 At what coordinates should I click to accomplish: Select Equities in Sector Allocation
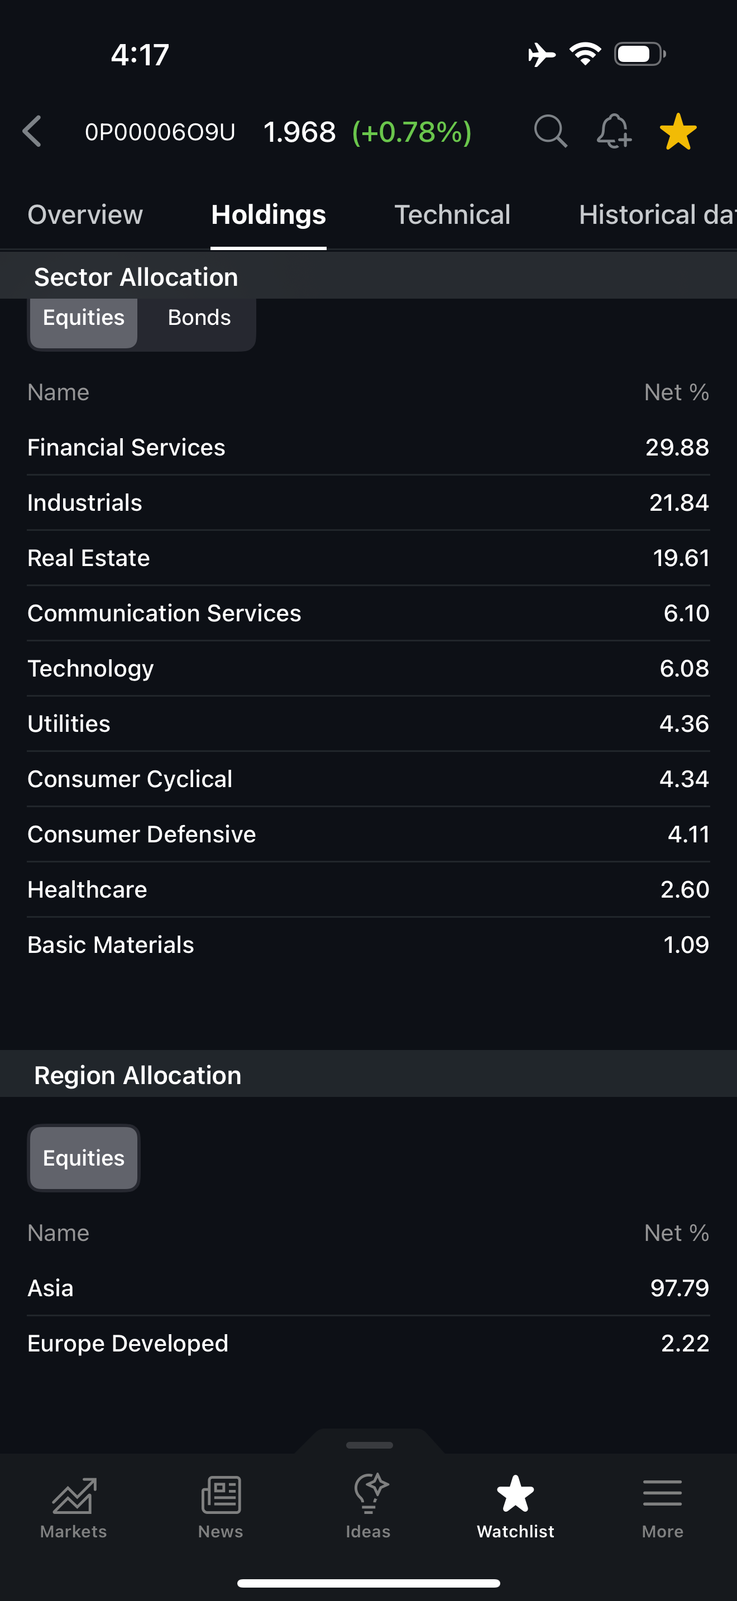click(84, 318)
